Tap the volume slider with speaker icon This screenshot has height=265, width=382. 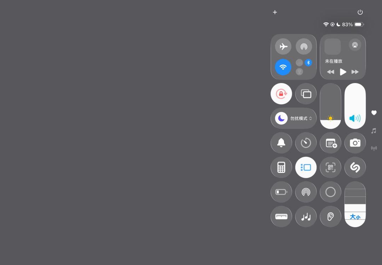[x=355, y=106]
